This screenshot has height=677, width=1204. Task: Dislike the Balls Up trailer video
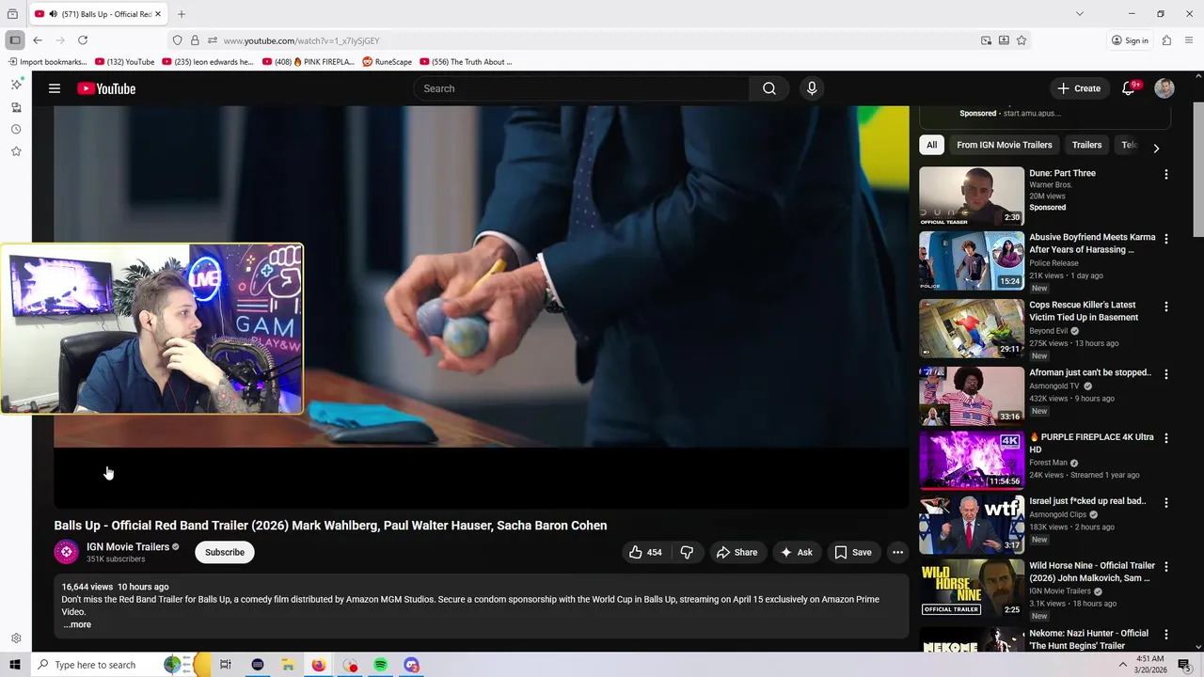tap(687, 552)
